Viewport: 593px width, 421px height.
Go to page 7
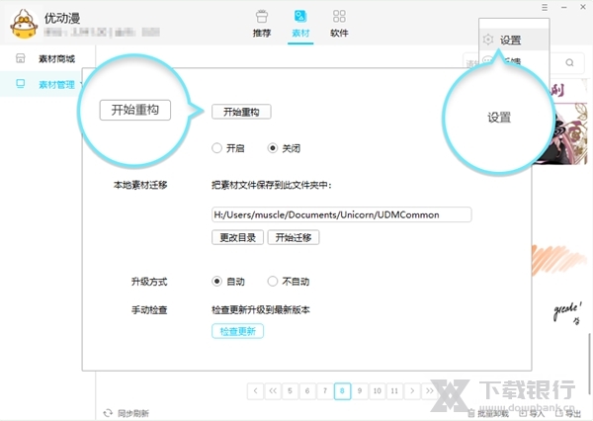(x=324, y=390)
